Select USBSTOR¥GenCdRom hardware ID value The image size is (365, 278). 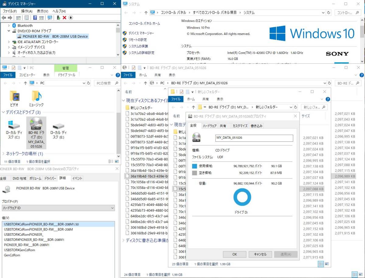click(19, 250)
